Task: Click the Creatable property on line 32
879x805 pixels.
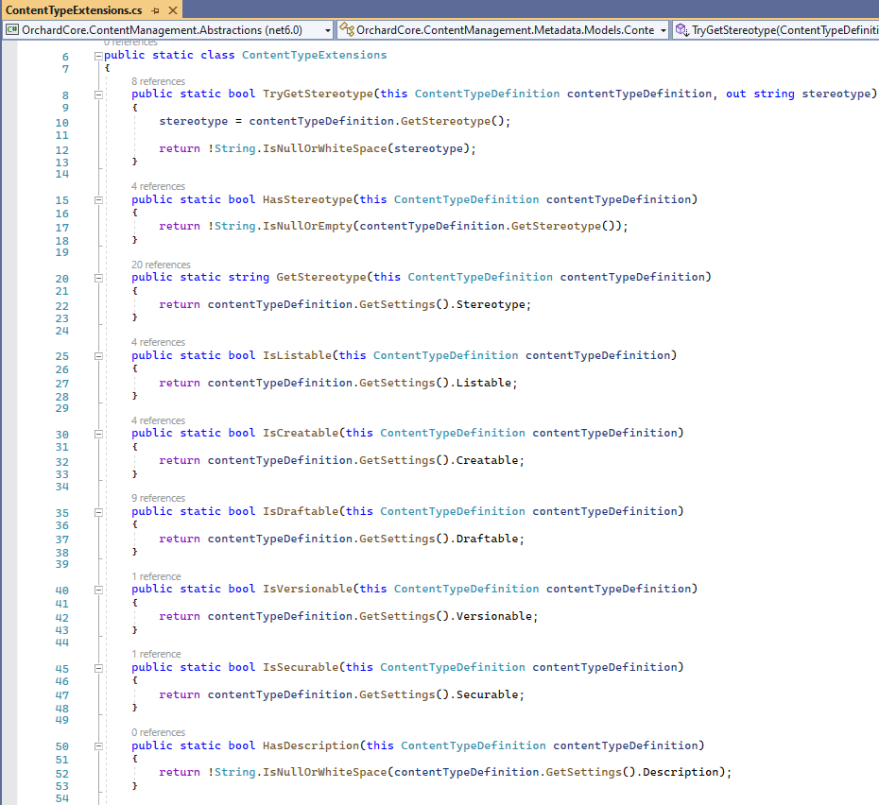Action: pos(487,460)
